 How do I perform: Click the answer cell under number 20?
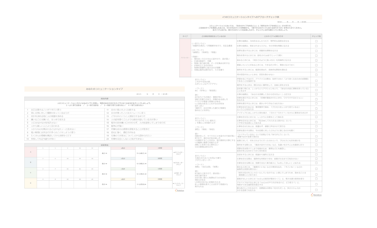92,184
